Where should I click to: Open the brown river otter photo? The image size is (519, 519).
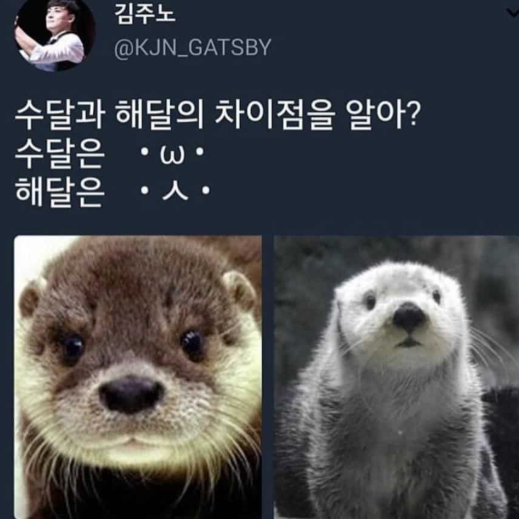[138, 377]
